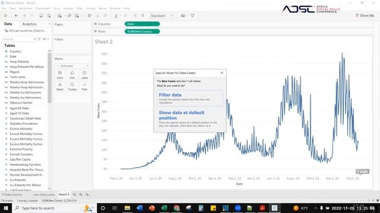Open the Automatic mark type dropdown
Image resolution: width=380 pixels, height=213 pixels.
point(72,66)
